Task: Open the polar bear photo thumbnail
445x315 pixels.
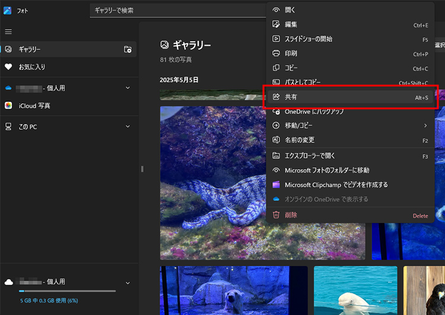Action: click(x=233, y=291)
